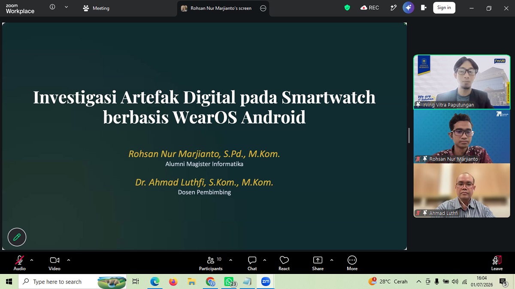Select Ahmad Luthfi video tile
This screenshot has height=289, width=515.
[x=462, y=190]
